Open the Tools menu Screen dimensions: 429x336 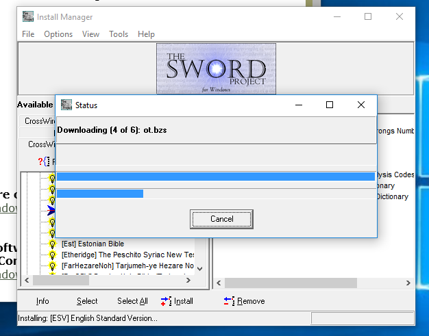pyautogui.click(x=119, y=34)
